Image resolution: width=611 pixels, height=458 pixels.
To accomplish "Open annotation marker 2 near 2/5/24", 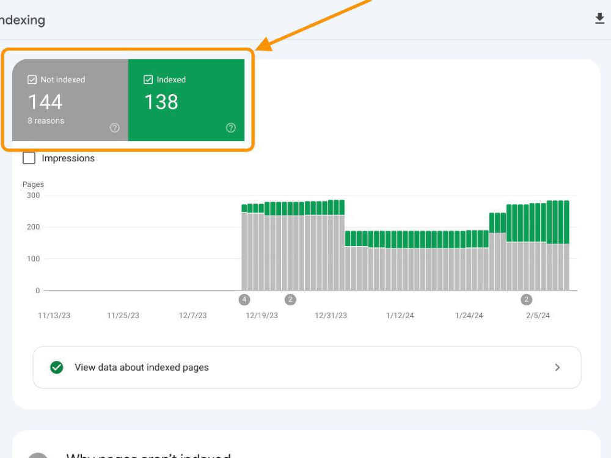I will point(527,299).
